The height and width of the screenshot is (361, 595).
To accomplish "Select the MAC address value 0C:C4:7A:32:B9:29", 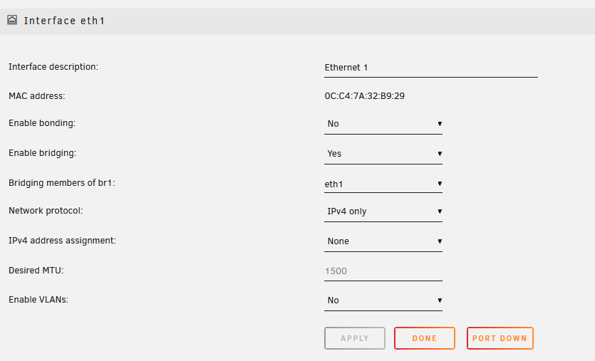I will click(x=364, y=96).
